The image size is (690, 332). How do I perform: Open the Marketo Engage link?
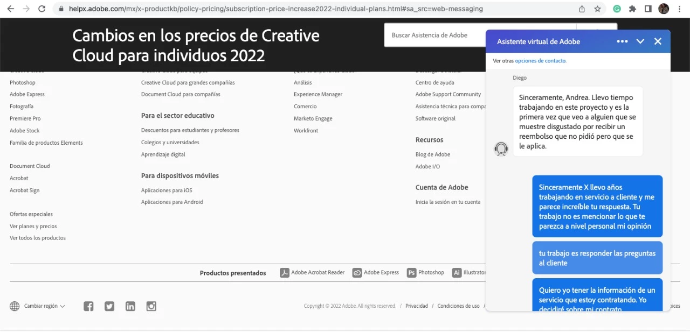tap(313, 118)
